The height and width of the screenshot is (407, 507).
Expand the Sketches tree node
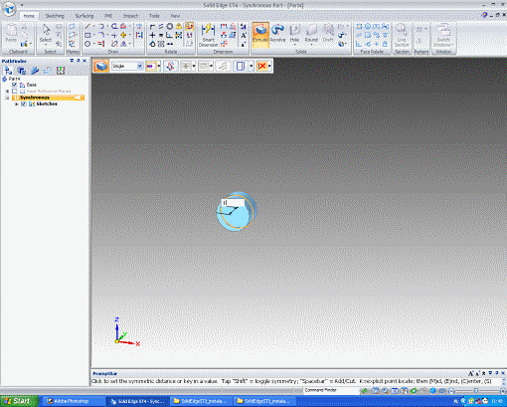[x=16, y=103]
